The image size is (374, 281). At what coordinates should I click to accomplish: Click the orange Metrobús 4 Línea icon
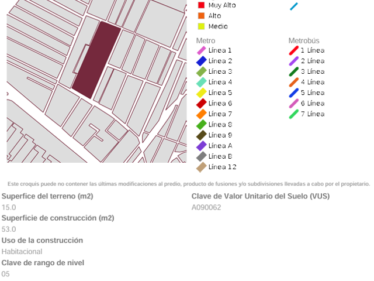coord(294,82)
